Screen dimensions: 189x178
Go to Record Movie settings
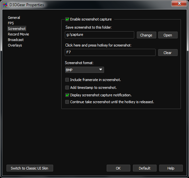(18, 34)
